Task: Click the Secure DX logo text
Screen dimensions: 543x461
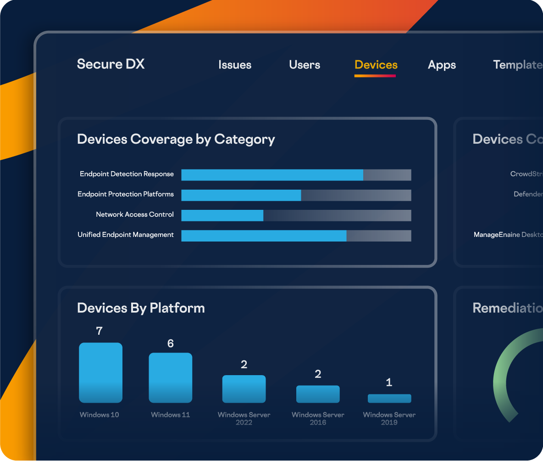Action: 111,64
